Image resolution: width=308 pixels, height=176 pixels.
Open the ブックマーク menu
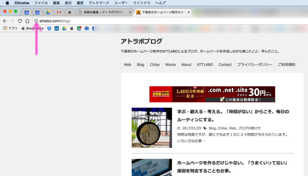tap(99, 3)
